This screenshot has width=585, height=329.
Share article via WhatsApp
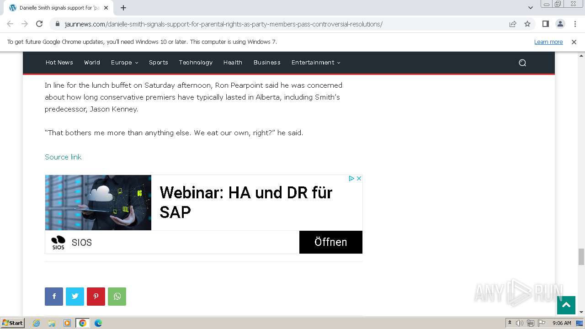click(x=117, y=297)
